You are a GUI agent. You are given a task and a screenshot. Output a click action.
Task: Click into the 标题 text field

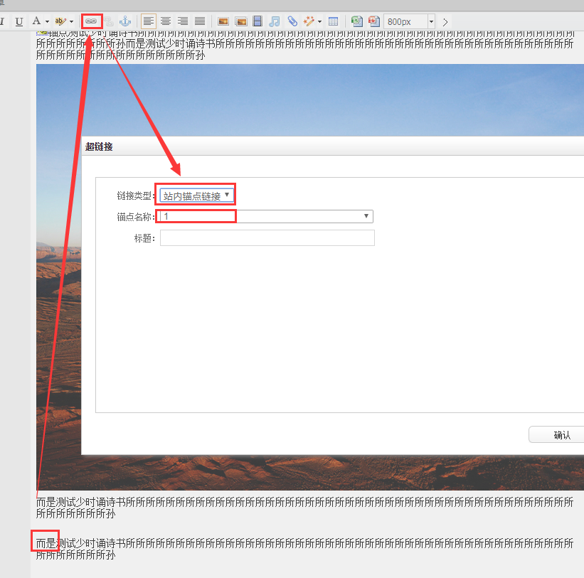click(x=267, y=238)
